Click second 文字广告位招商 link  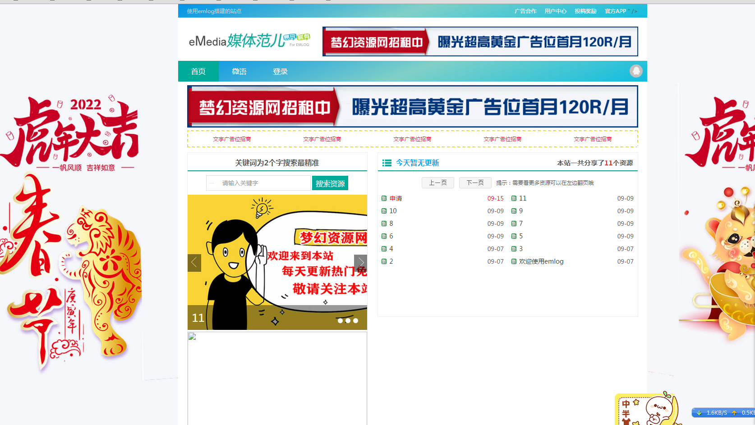pos(322,139)
